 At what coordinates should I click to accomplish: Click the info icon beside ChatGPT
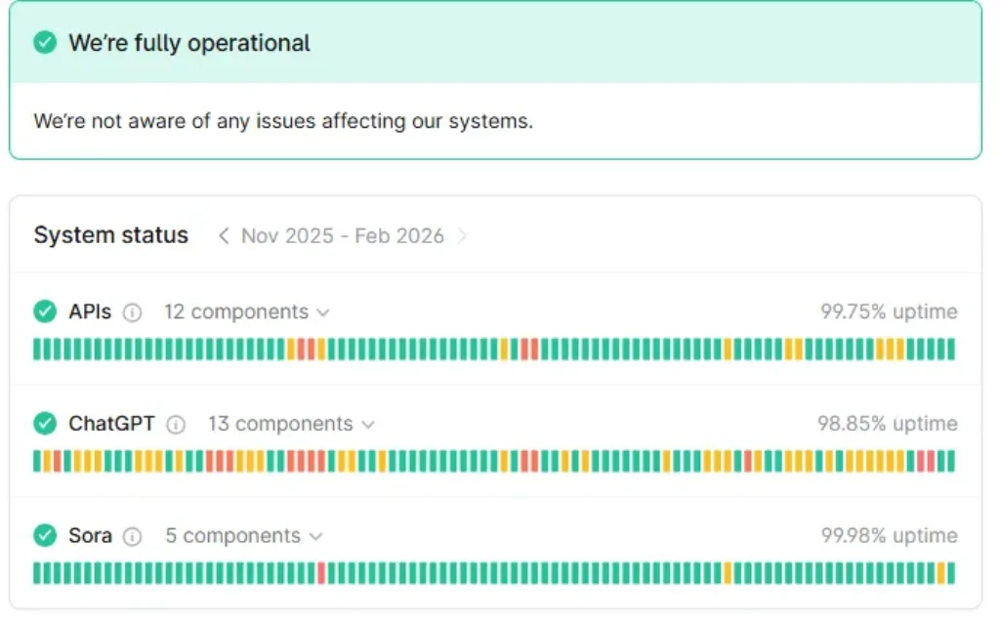pyautogui.click(x=176, y=425)
